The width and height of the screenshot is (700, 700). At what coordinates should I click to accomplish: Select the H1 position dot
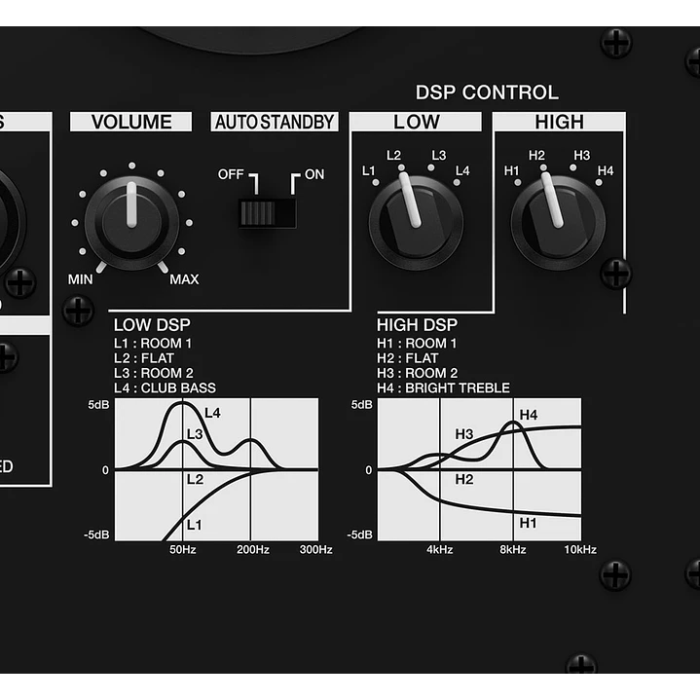coord(518,182)
